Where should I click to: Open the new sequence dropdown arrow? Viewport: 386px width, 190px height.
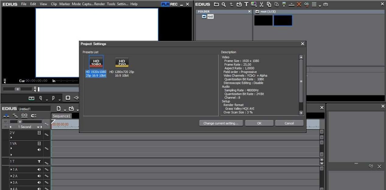click(x=65, y=110)
